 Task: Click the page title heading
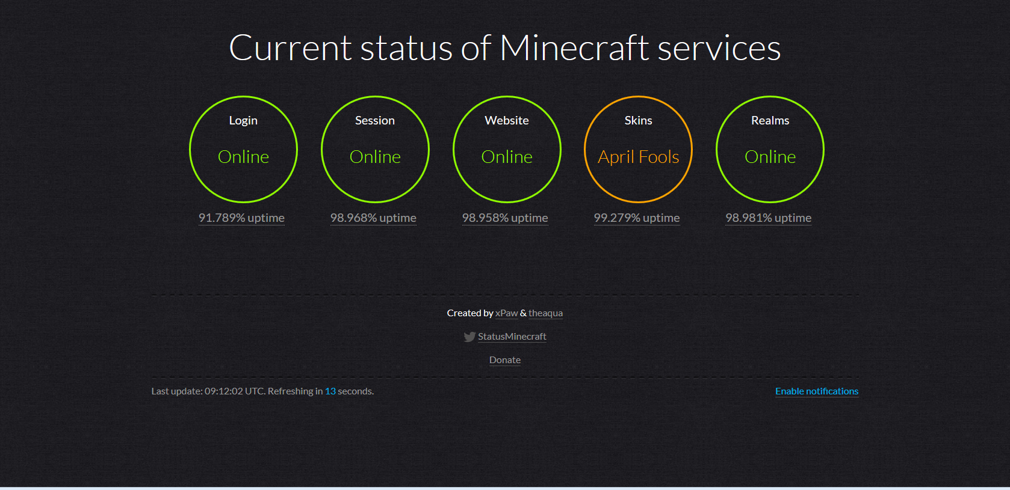(x=504, y=48)
